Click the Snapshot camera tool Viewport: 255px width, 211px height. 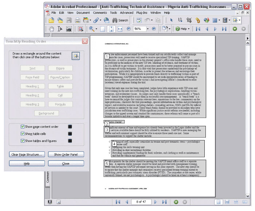click(x=69, y=29)
